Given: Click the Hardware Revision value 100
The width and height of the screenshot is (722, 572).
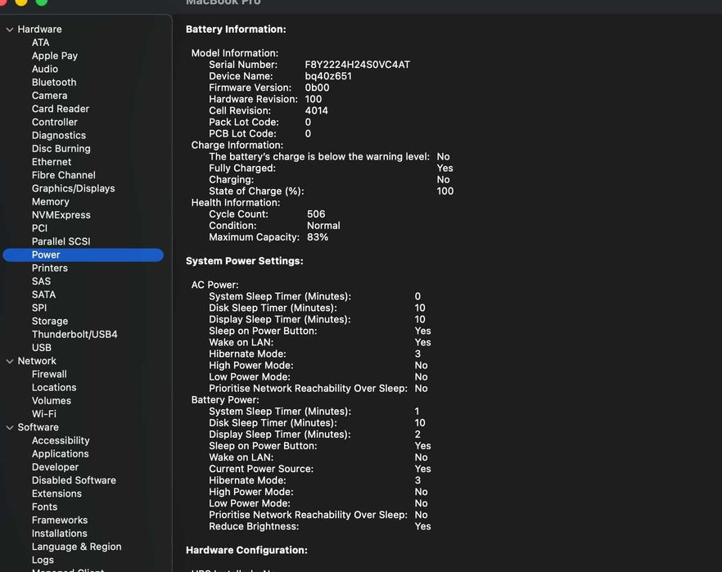Looking at the screenshot, I should (313, 99).
